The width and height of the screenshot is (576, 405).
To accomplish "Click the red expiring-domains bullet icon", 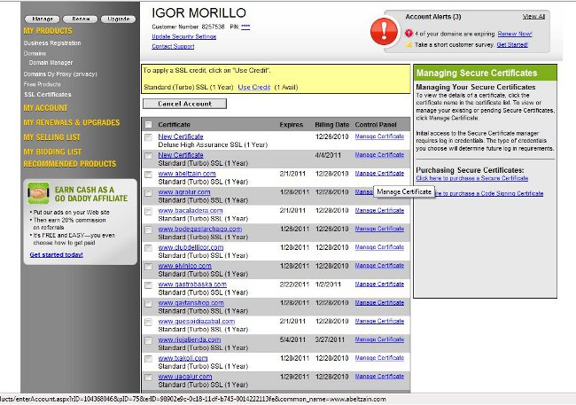I will click(409, 32).
